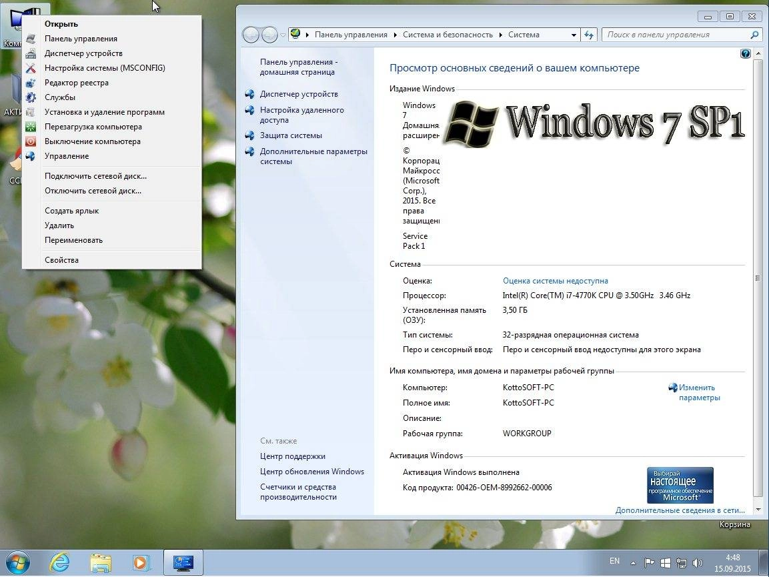
Task: Choose "Перезагрузка компьютера" menu entry
Action: pos(112,127)
